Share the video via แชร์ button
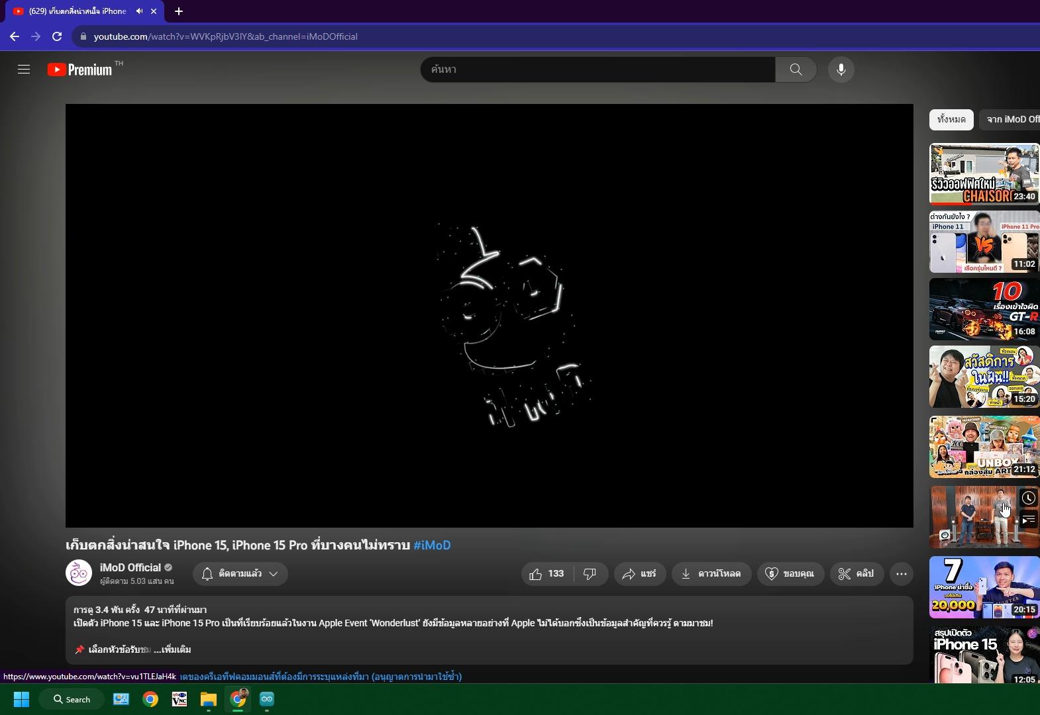 pos(639,574)
